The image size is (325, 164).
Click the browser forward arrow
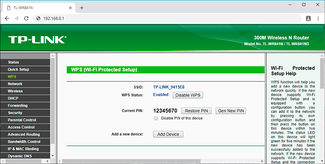point(16,18)
